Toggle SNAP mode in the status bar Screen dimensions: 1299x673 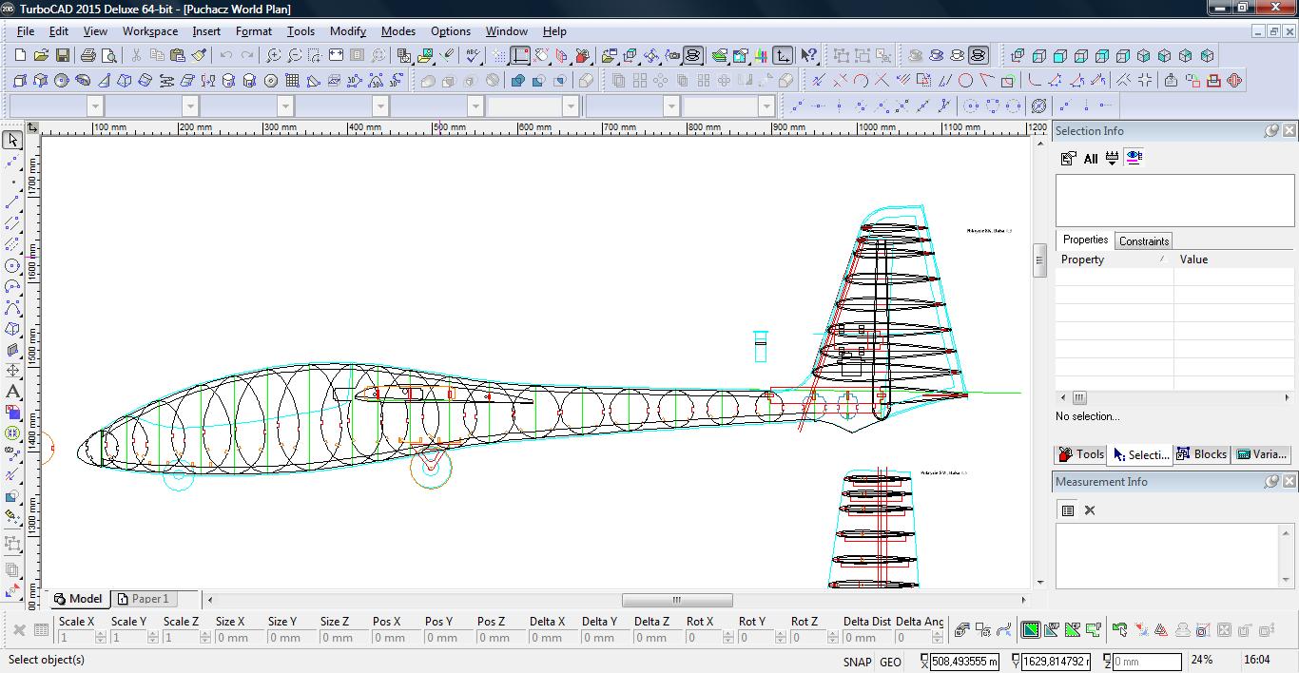coord(856,662)
